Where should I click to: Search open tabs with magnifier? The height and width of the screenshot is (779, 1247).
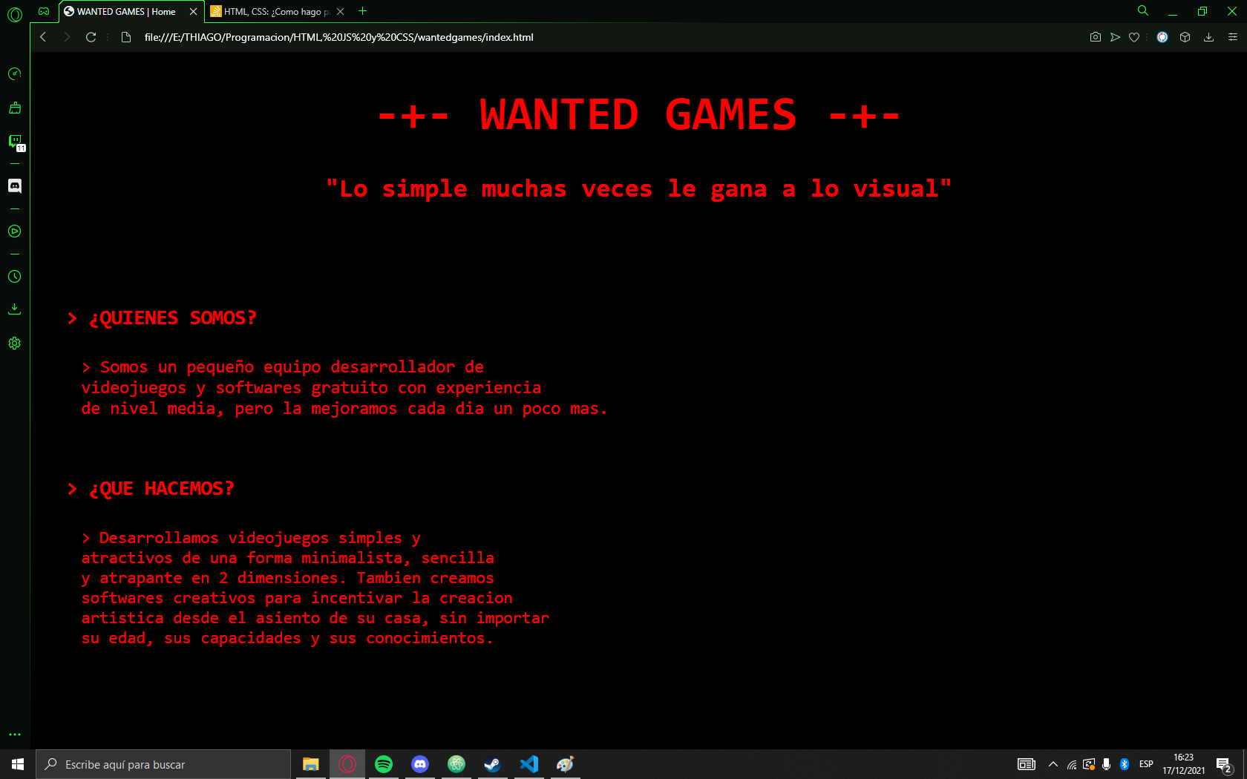pos(1143,11)
